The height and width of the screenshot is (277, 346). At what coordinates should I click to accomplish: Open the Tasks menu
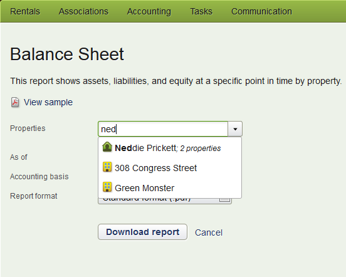[x=201, y=11]
